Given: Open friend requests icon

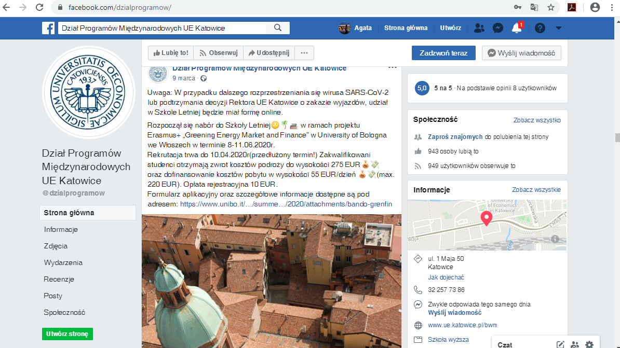Looking at the screenshot, I should 479,28.
